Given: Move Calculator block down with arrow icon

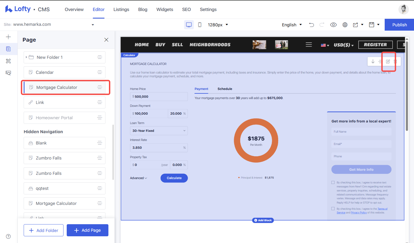Looking at the screenshot, I should (373, 61).
